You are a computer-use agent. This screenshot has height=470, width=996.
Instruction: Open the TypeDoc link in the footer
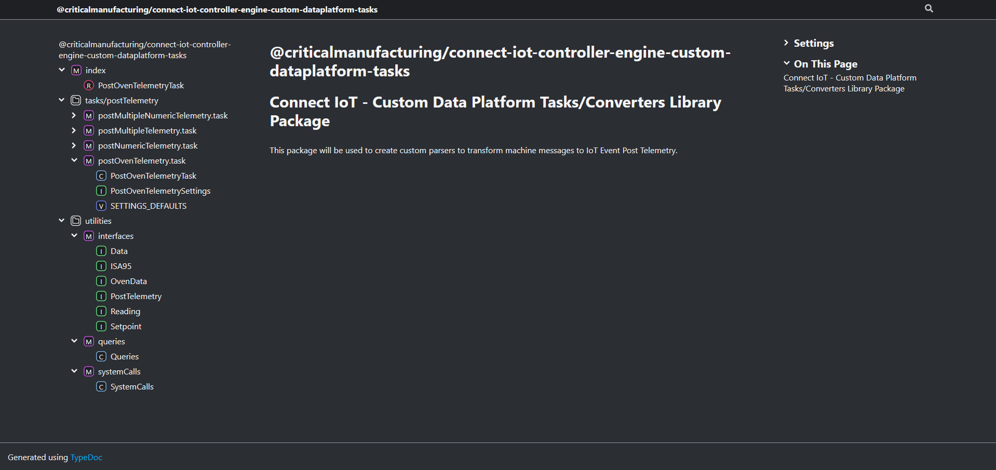[x=86, y=457]
